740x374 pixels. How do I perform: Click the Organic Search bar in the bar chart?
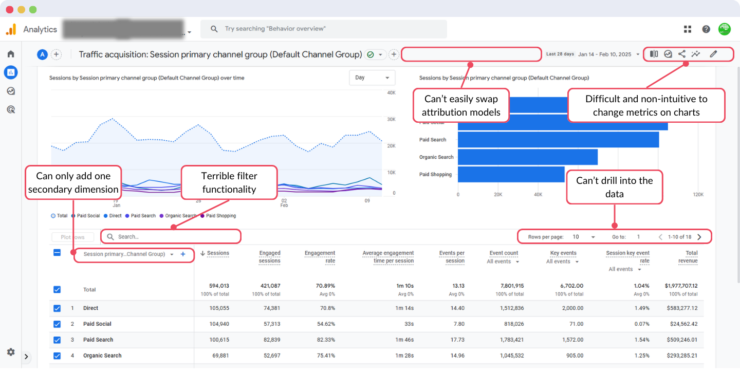[x=528, y=157]
